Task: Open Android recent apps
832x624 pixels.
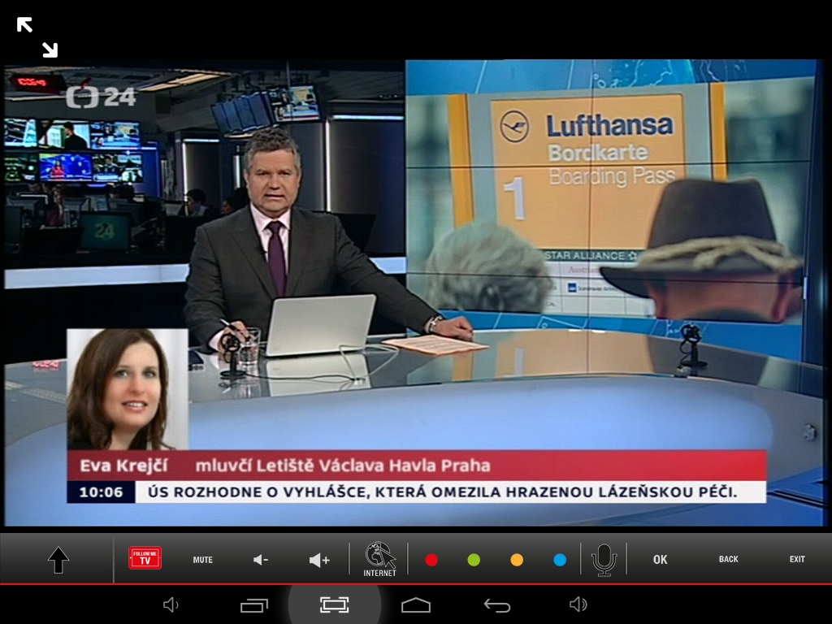Action: coord(254,604)
